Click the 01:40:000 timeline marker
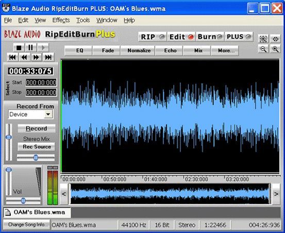 [x=156, y=179]
